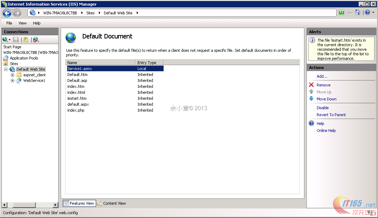Select the Default.asp row
Image resolution: width=378 pixels, height=218 pixels.
(x=115, y=80)
